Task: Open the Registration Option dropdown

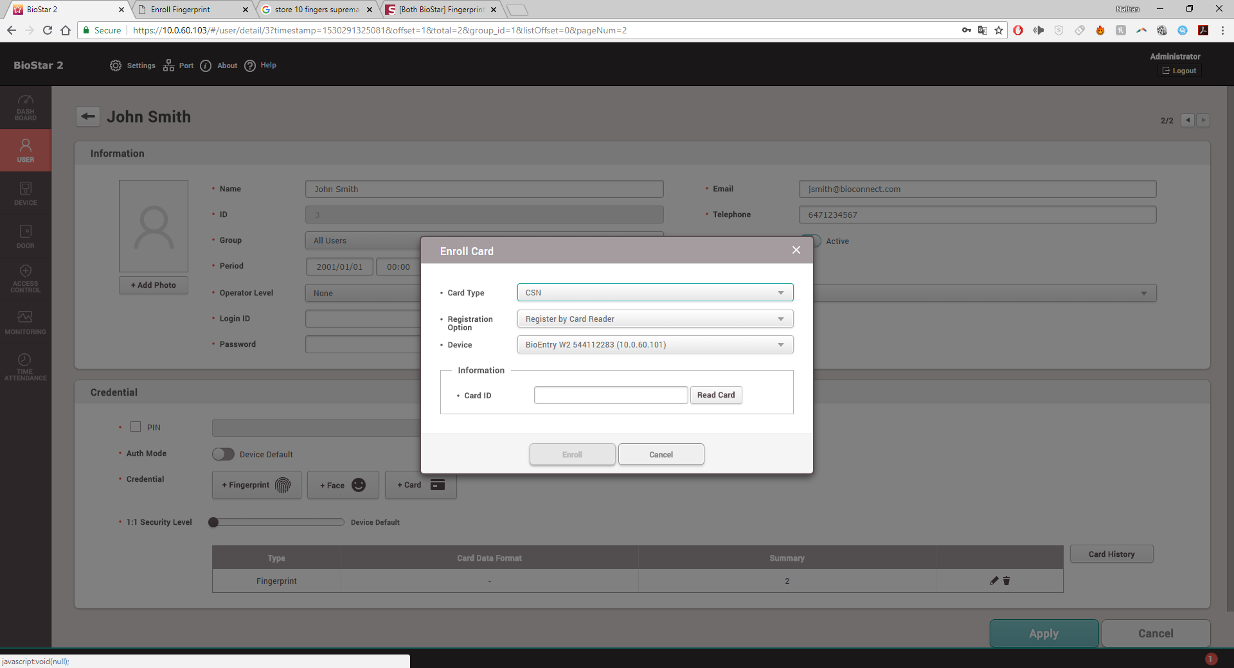Action: coord(654,319)
